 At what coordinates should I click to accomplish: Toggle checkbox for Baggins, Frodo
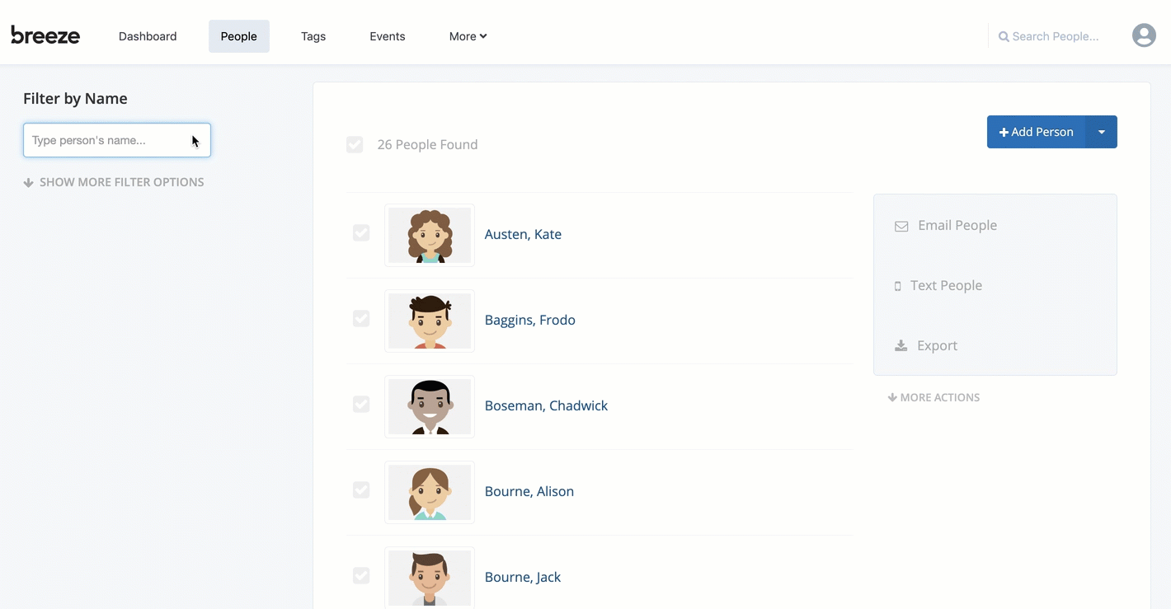[361, 318]
